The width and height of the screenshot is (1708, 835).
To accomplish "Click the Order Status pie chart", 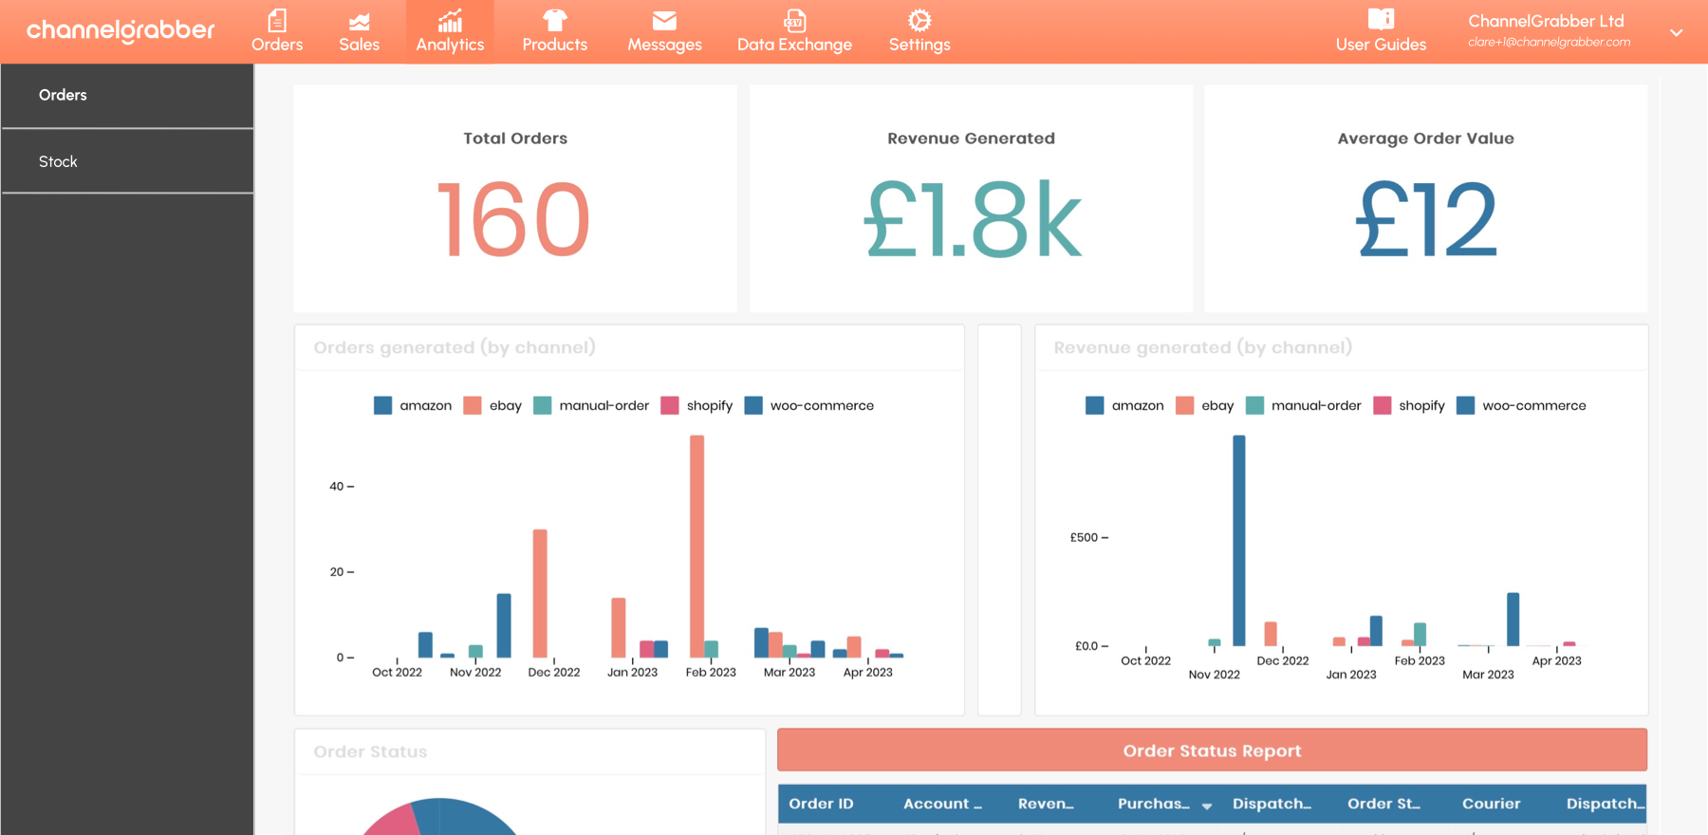I will click(x=439, y=818).
